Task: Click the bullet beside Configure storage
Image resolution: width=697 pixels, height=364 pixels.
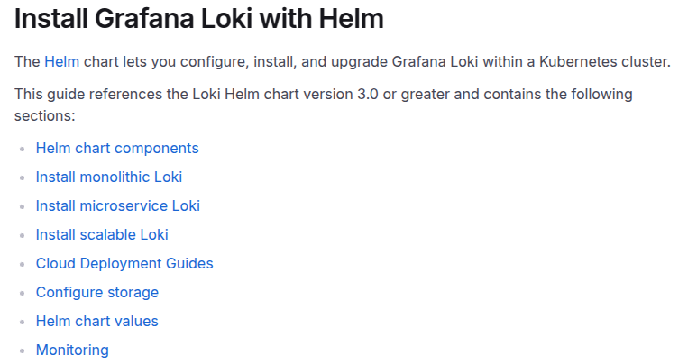Action: tap(22, 293)
